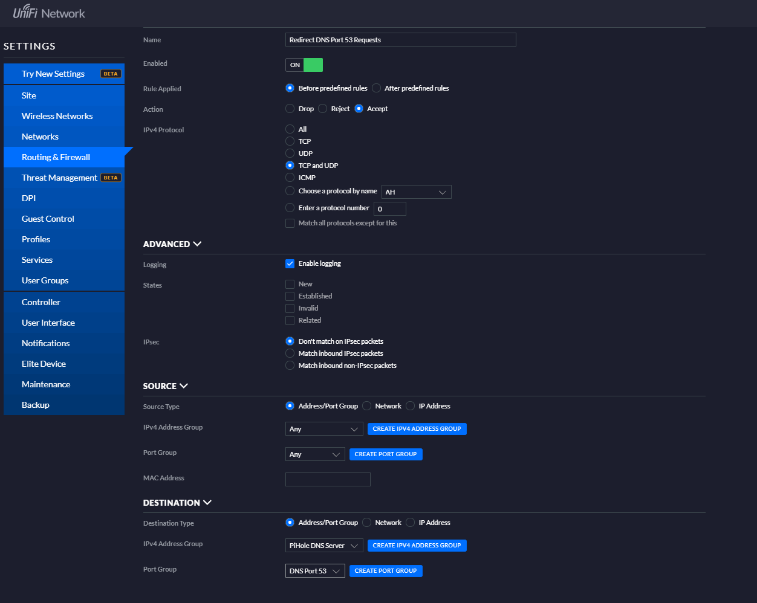Select the Drop action radio button
The width and height of the screenshot is (757, 603).
pyautogui.click(x=290, y=109)
